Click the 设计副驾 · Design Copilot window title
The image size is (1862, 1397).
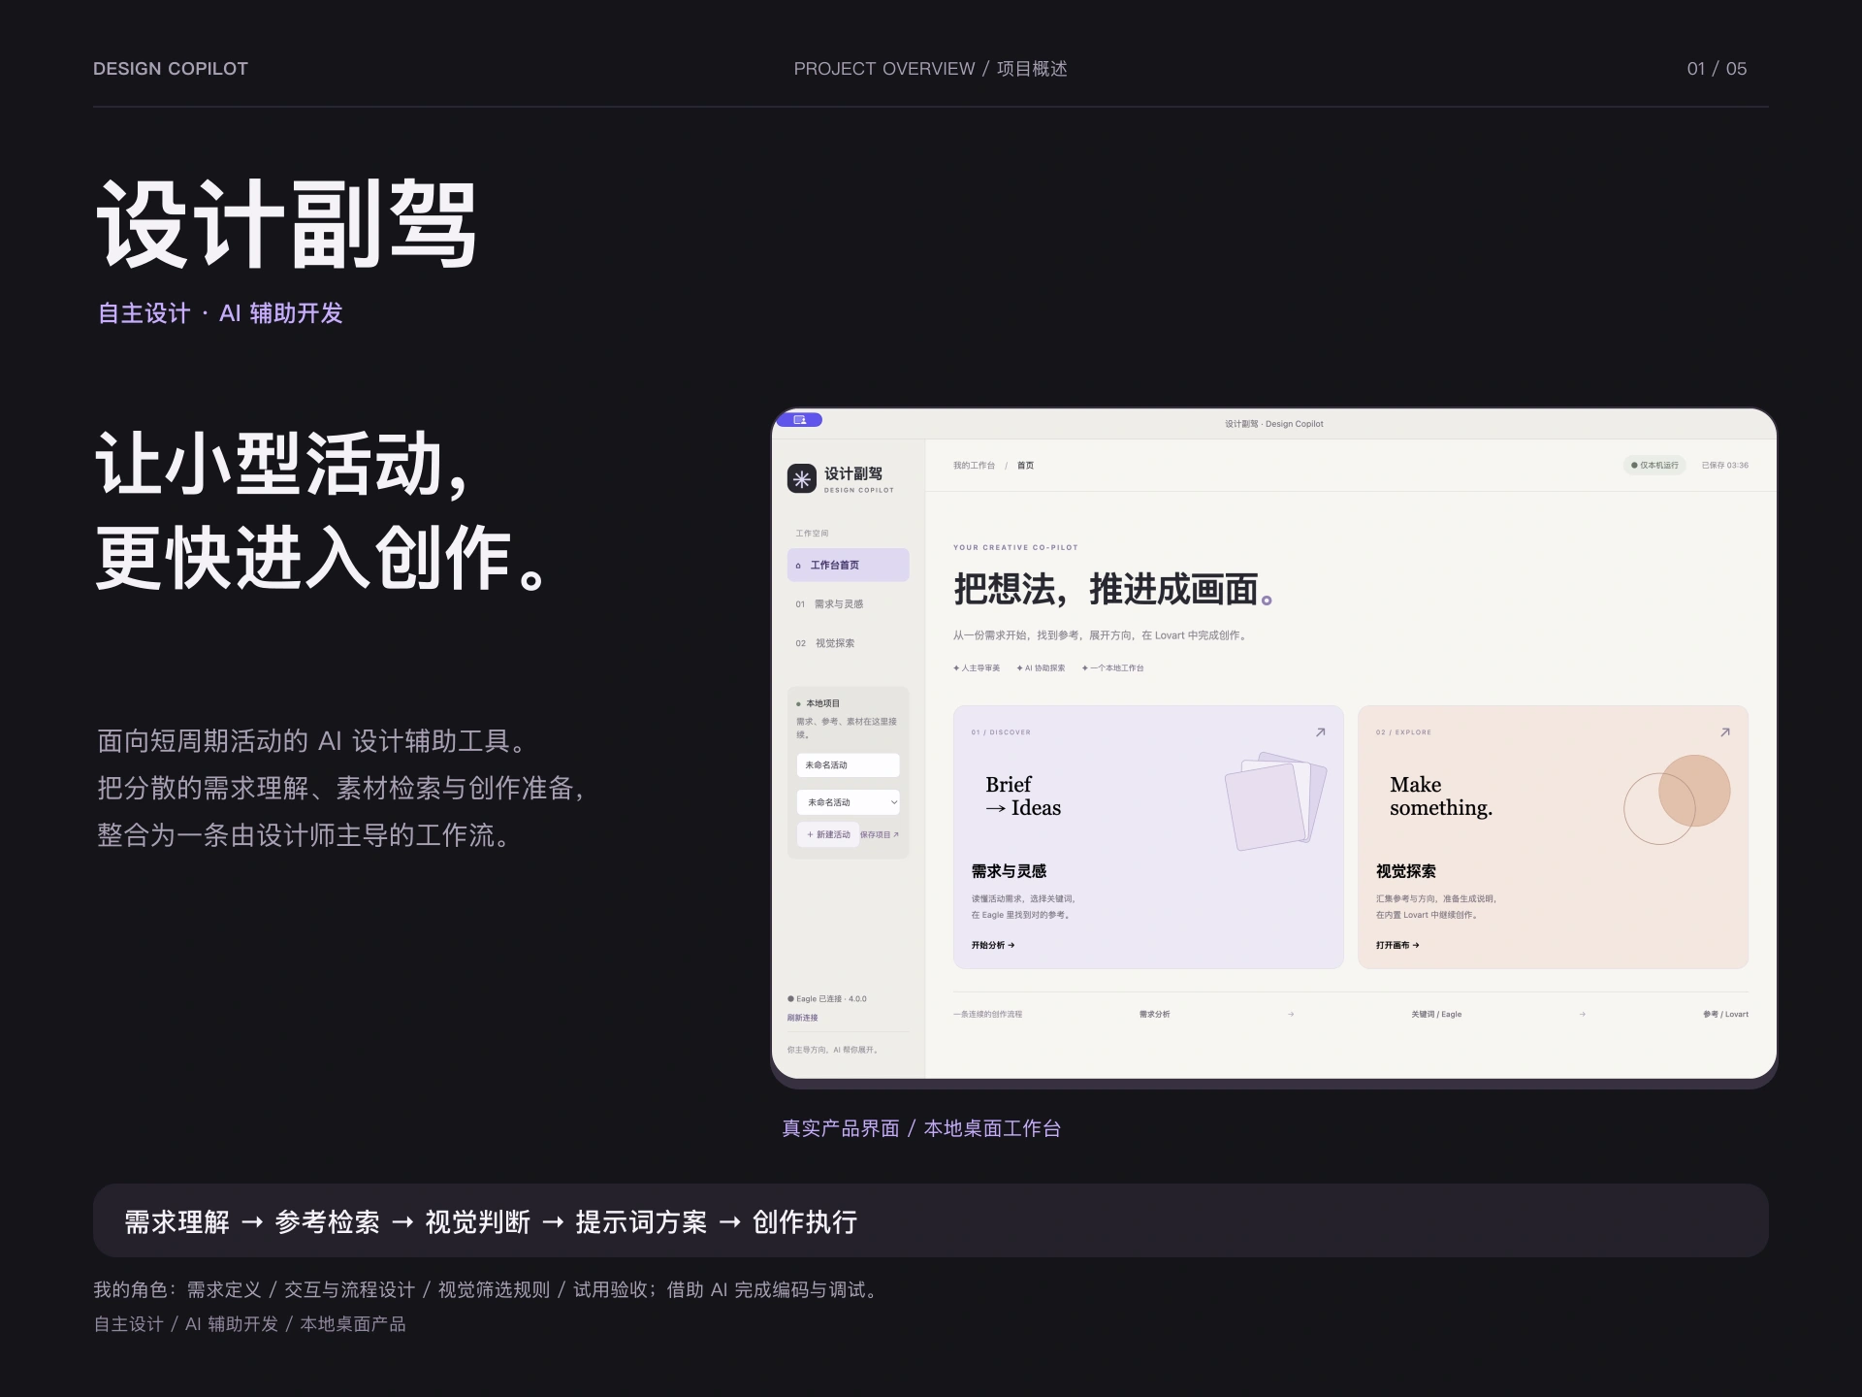tap(1273, 424)
